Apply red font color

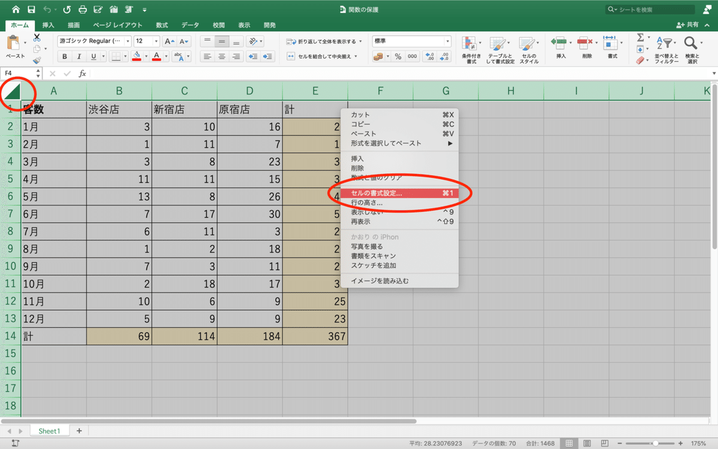click(x=157, y=57)
